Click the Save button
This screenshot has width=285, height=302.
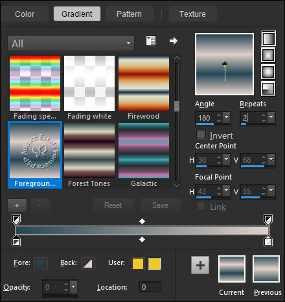pos(161,205)
